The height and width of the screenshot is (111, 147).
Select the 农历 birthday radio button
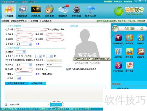coord(26,56)
